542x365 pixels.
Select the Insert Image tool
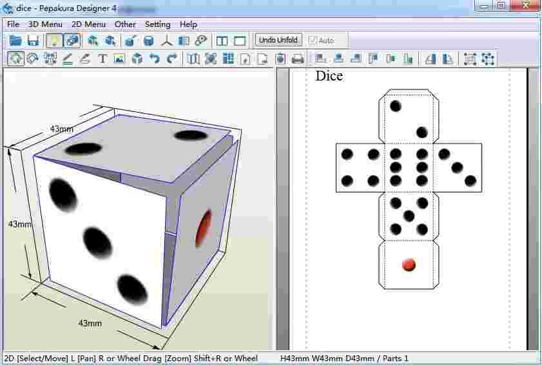119,59
